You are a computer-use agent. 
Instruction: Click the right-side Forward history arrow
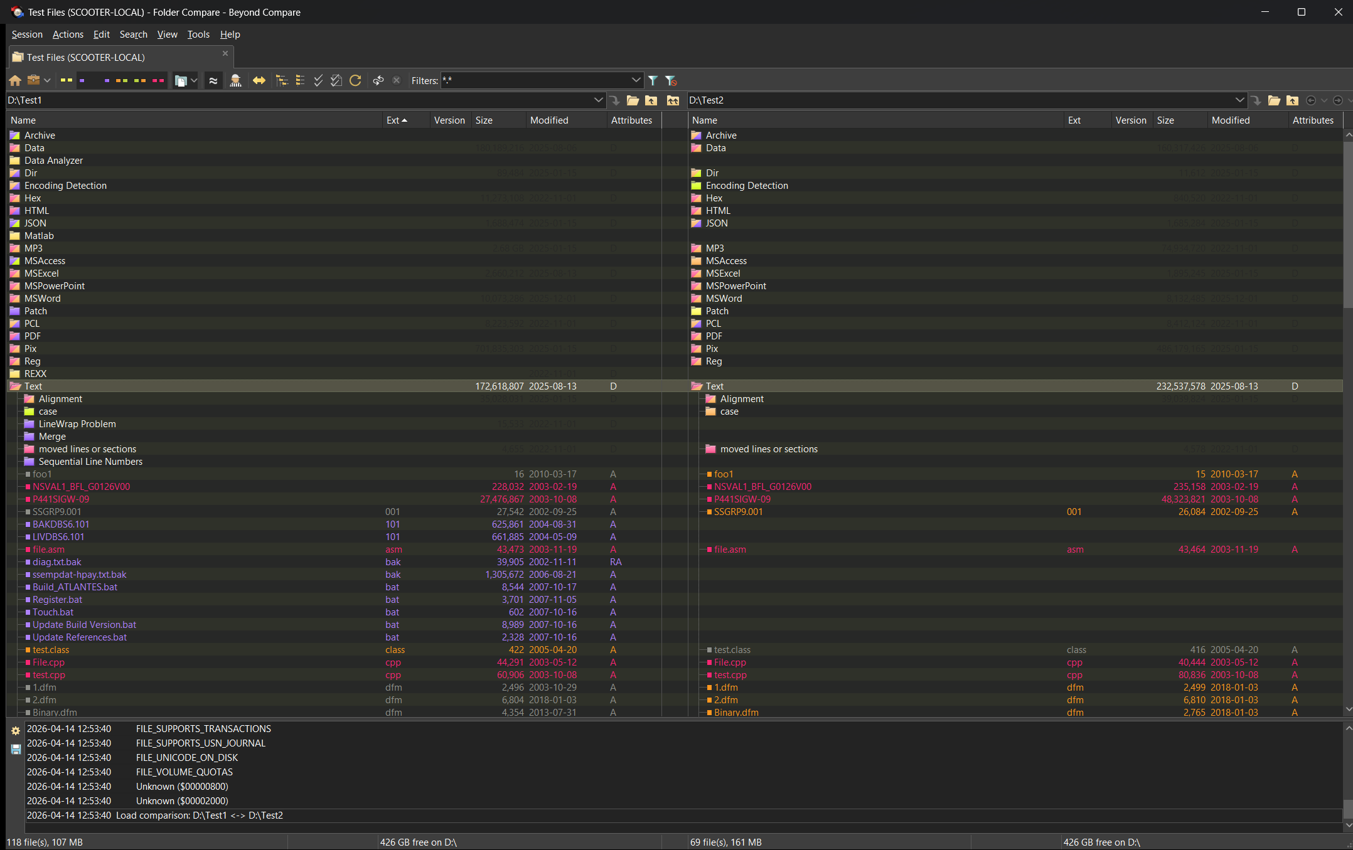pos(1337,100)
